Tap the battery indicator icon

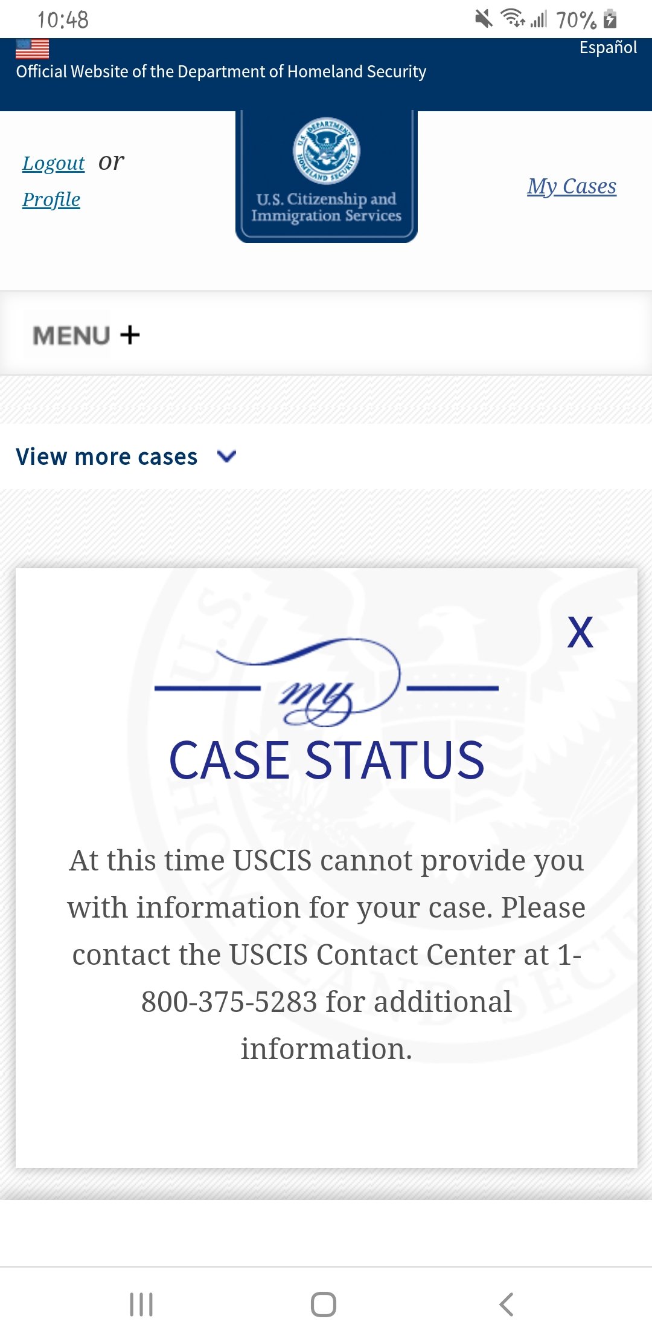pyautogui.click(x=610, y=19)
